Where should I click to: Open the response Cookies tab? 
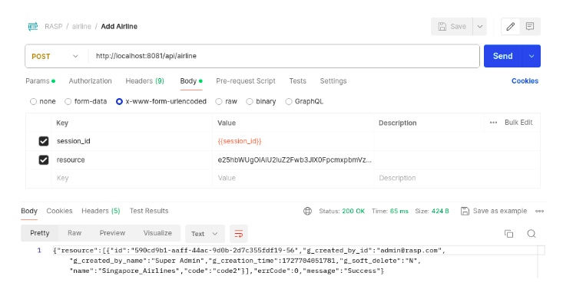[59, 211]
